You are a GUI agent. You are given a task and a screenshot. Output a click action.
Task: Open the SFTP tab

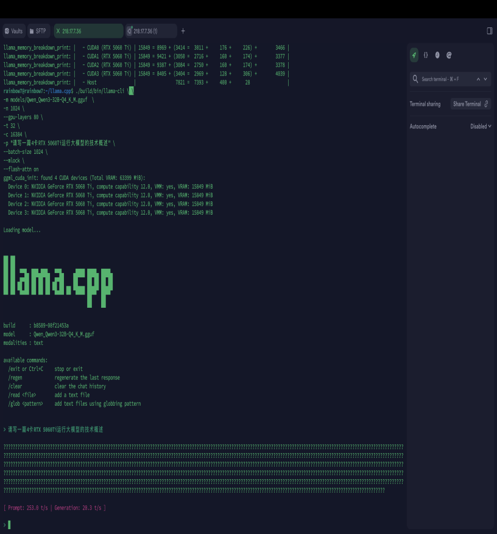tap(38, 31)
